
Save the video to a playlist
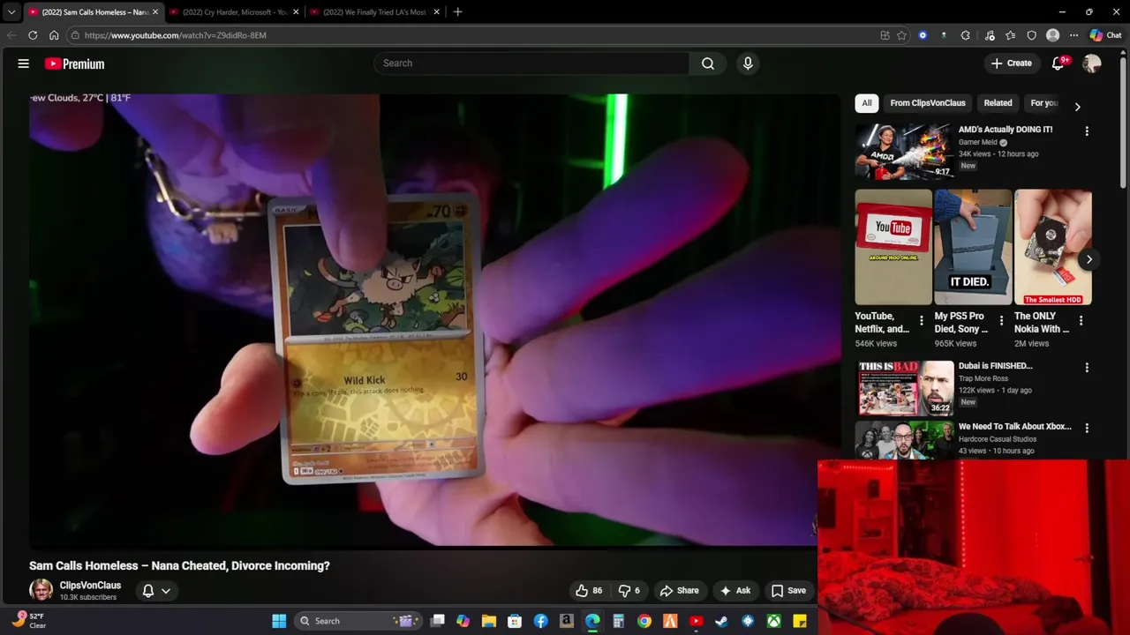788,591
